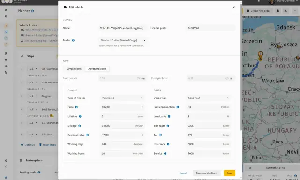300x180 pixels.
Task: Click the Lifetime input field
Action: point(122,116)
